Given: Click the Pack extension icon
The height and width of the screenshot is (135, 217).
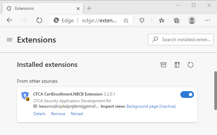Looking at the screenshot, I should pyautogui.click(x=177, y=65).
